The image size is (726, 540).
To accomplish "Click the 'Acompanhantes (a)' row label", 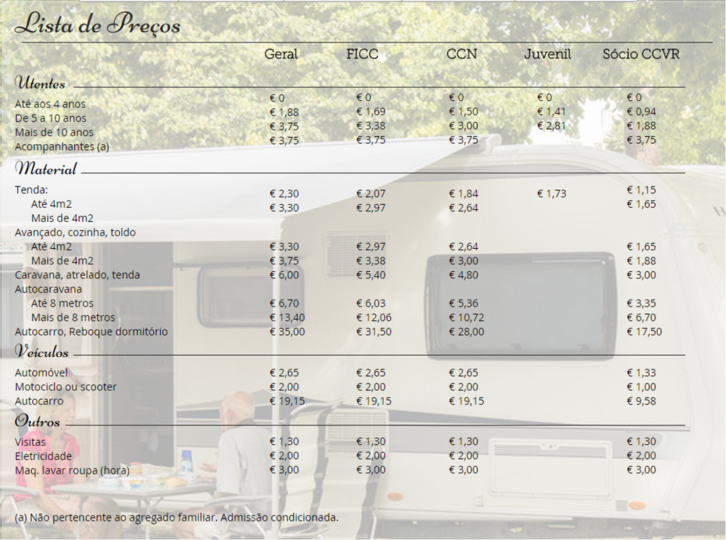I will 62,147.
